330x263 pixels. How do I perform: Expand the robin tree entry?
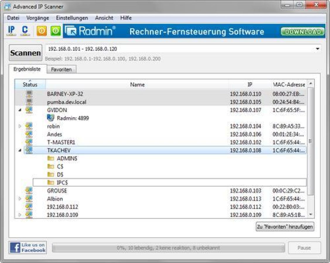[x=19, y=126]
